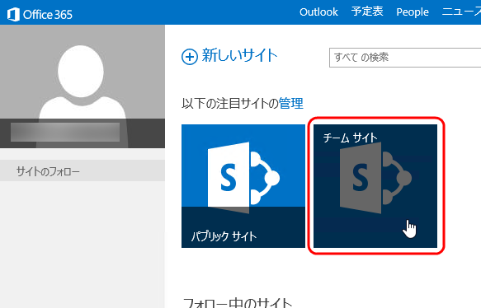Click the user profile avatar picture
This screenshot has height=308, width=481.
click(83, 86)
